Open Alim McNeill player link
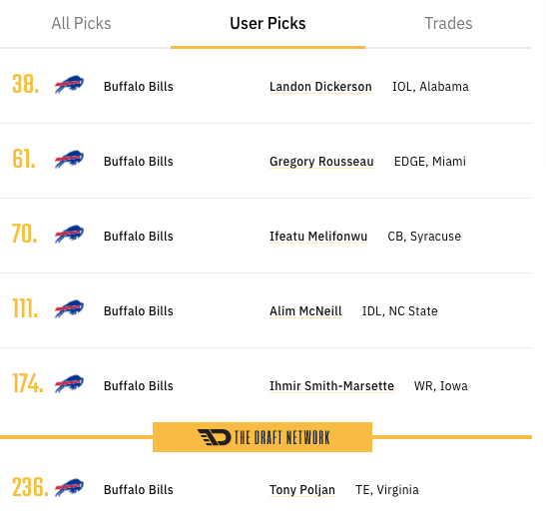Image resolution: width=546 pixels, height=519 pixels. [305, 310]
